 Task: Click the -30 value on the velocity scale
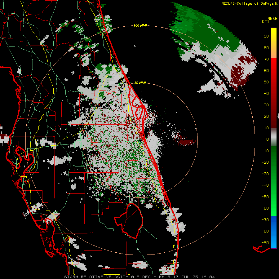pyautogui.click(x=265, y=174)
